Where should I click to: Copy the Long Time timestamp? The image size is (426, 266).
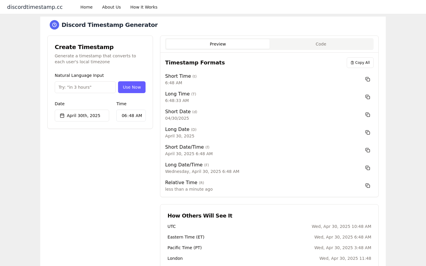click(x=368, y=97)
